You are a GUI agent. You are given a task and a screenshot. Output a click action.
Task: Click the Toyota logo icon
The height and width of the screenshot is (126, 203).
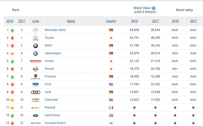point(36,38)
